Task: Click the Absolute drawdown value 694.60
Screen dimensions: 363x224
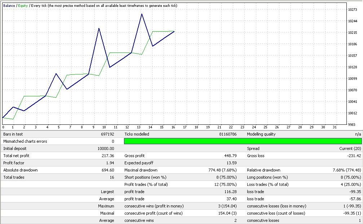Action: point(108,170)
